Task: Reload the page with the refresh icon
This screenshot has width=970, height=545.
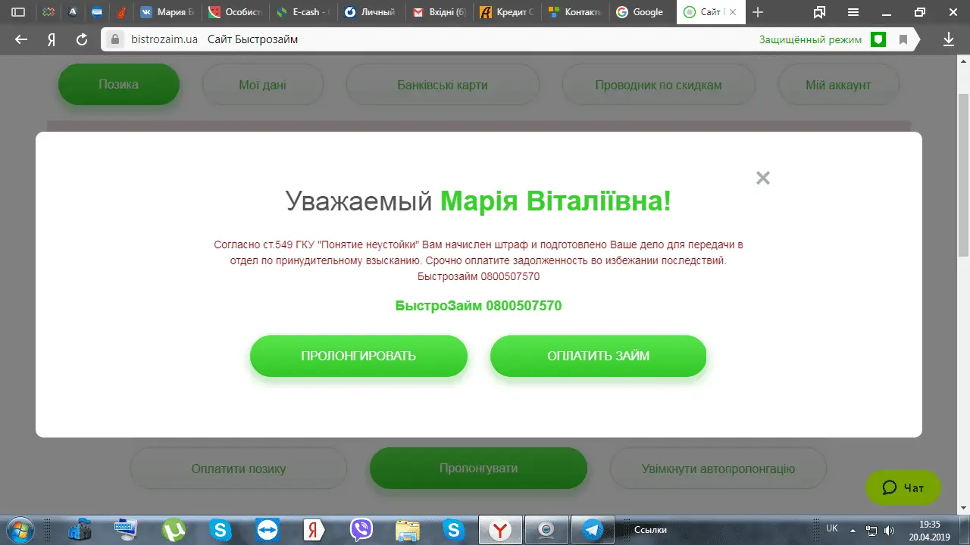Action: pos(82,39)
